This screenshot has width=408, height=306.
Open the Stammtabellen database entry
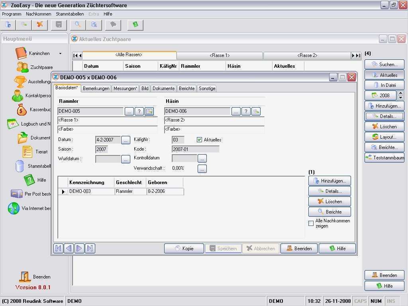click(x=33, y=166)
